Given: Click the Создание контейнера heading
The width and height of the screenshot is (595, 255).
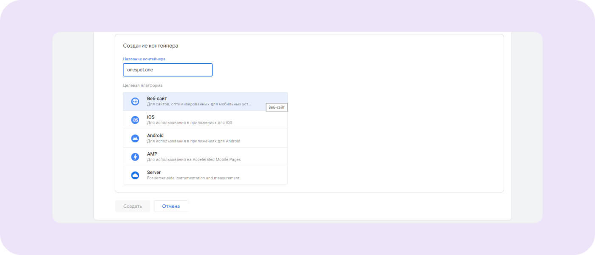Looking at the screenshot, I should click(151, 45).
